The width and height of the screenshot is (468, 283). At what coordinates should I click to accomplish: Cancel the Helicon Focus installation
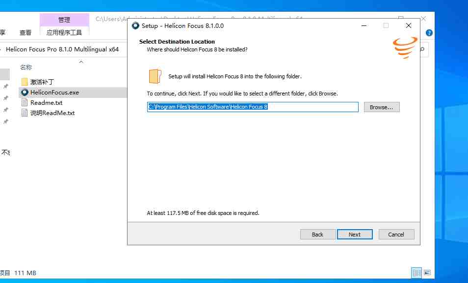coord(396,235)
